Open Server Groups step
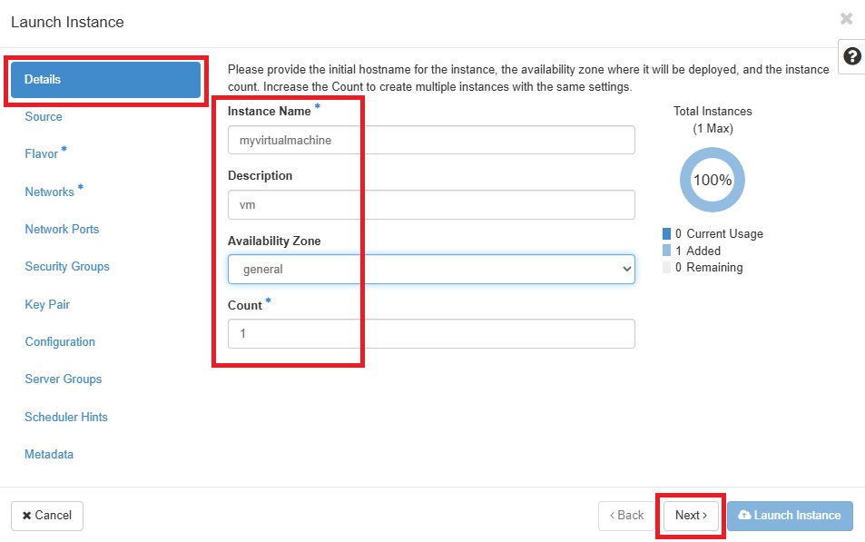The image size is (865, 542). pos(64,379)
